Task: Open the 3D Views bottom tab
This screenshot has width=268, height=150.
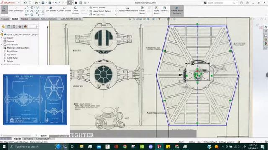Action: click(28, 139)
